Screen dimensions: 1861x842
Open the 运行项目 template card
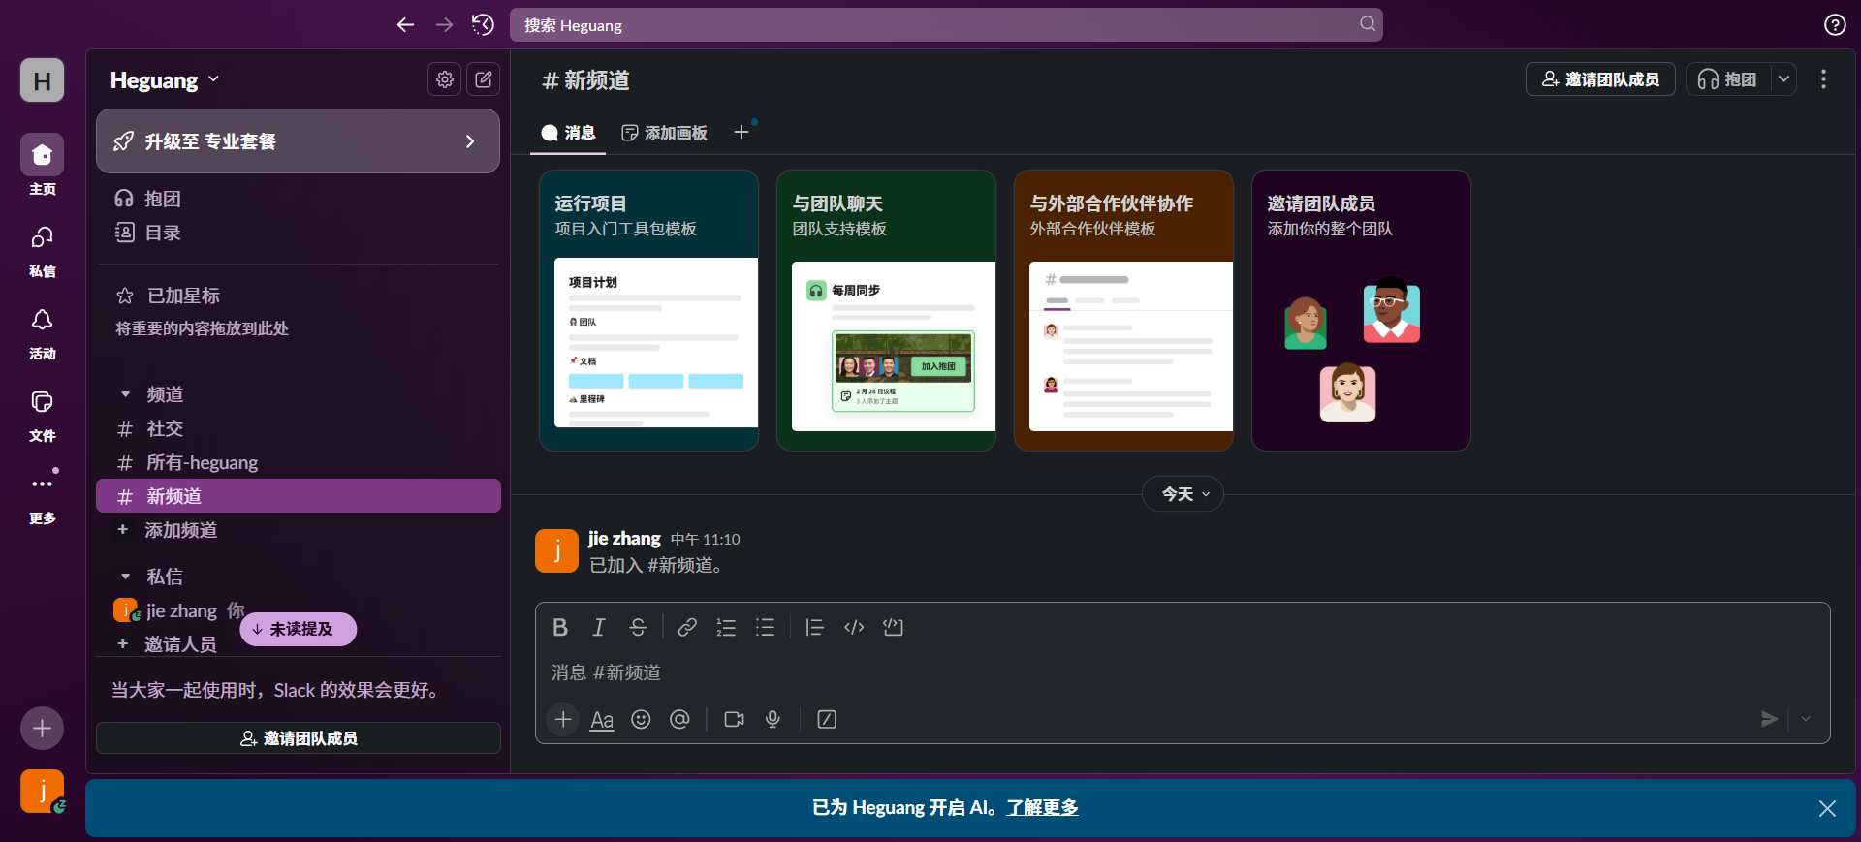click(x=648, y=310)
